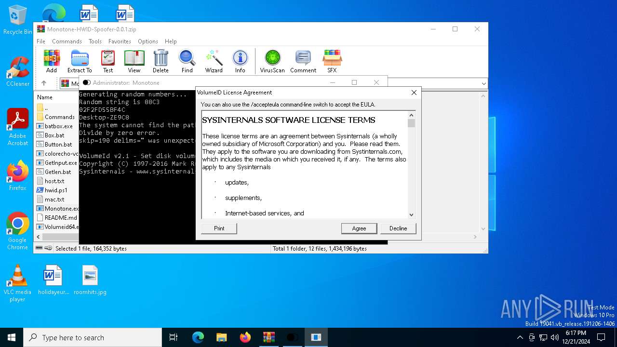
Task: Click the Comment toolbar icon
Action: point(303,61)
